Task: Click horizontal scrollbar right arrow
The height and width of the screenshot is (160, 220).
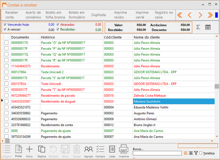Action: click(x=212, y=141)
